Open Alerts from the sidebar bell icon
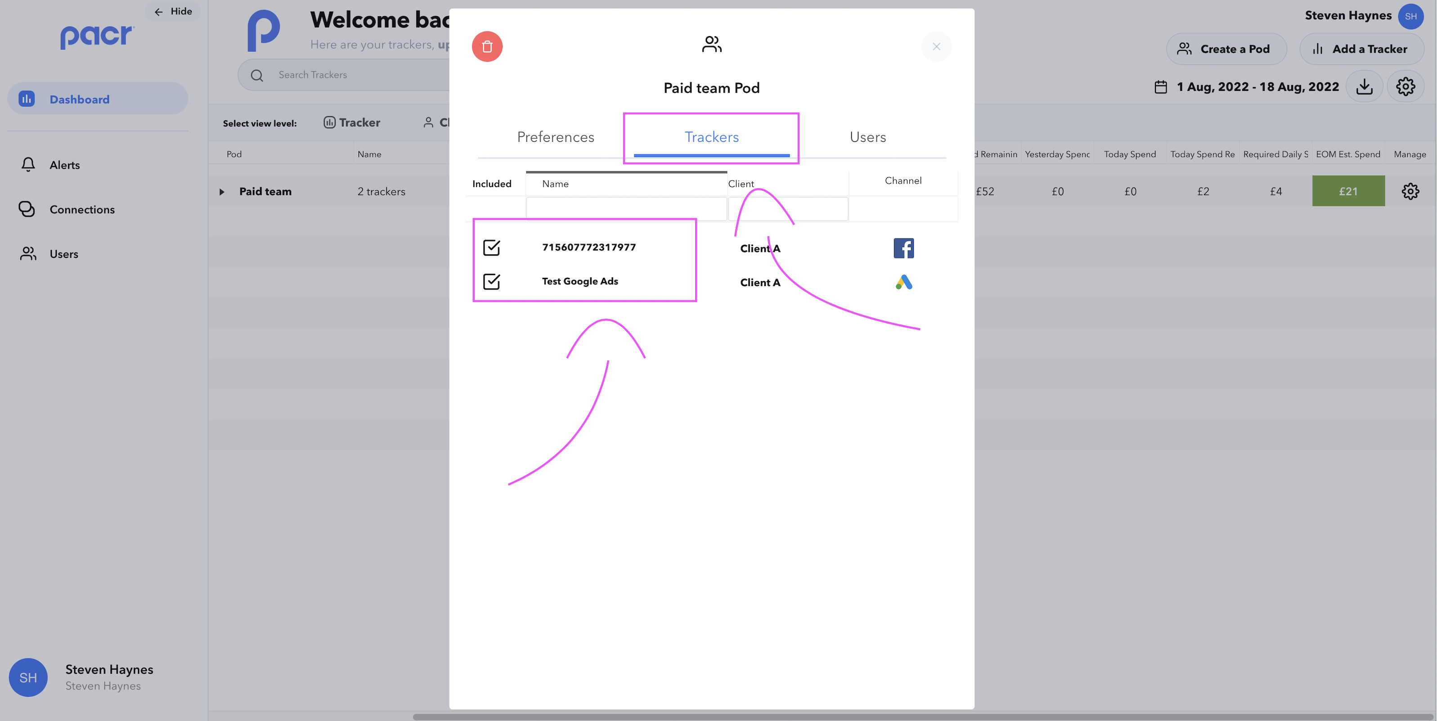This screenshot has width=1437, height=721. click(x=64, y=165)
